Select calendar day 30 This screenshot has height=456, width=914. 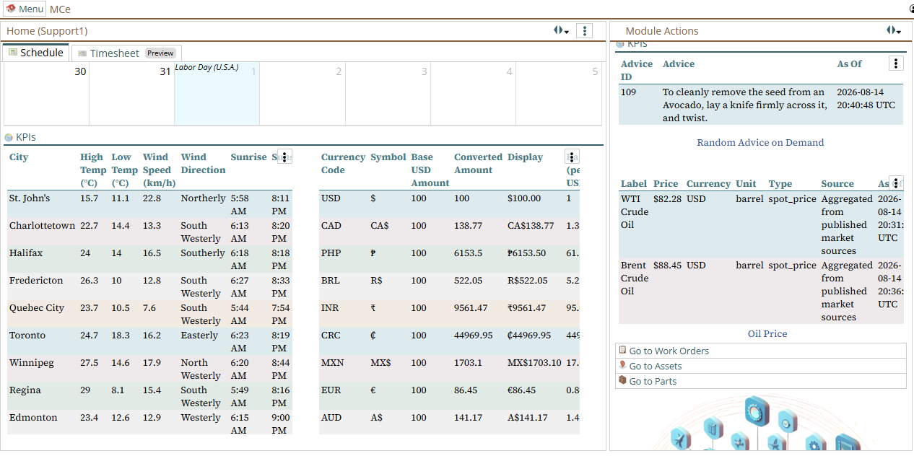47,94
